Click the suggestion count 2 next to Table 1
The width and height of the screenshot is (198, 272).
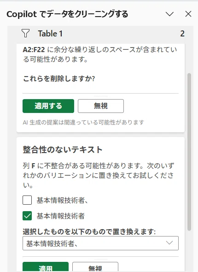click(x=182, y=34)
